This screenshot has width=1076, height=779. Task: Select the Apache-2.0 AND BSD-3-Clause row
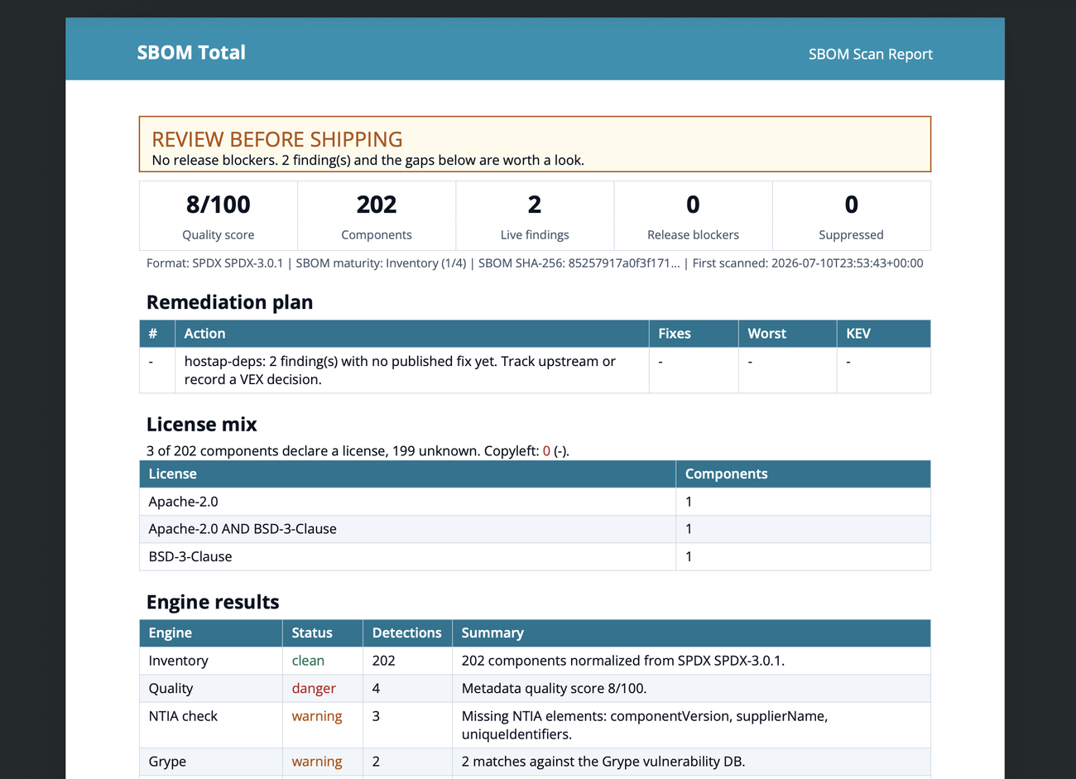535,529
